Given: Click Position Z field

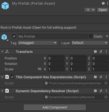Looking at the screenshot, I should (100, 58).
